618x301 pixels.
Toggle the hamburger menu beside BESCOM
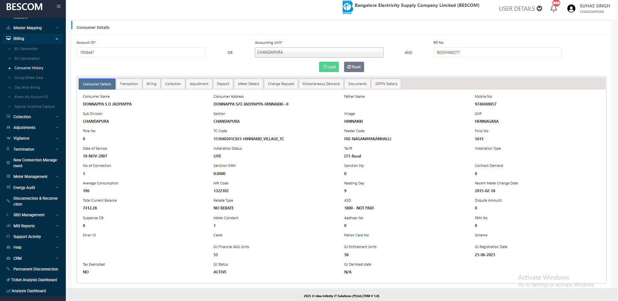pyautogui.click(x=59, y=6)
